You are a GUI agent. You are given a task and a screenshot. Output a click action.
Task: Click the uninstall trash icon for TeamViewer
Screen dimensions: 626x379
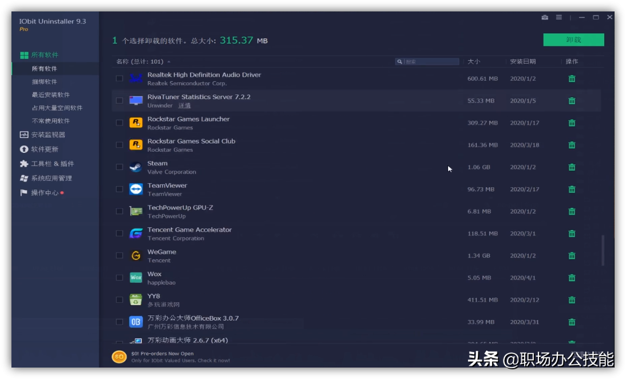[x=571, y=189]
